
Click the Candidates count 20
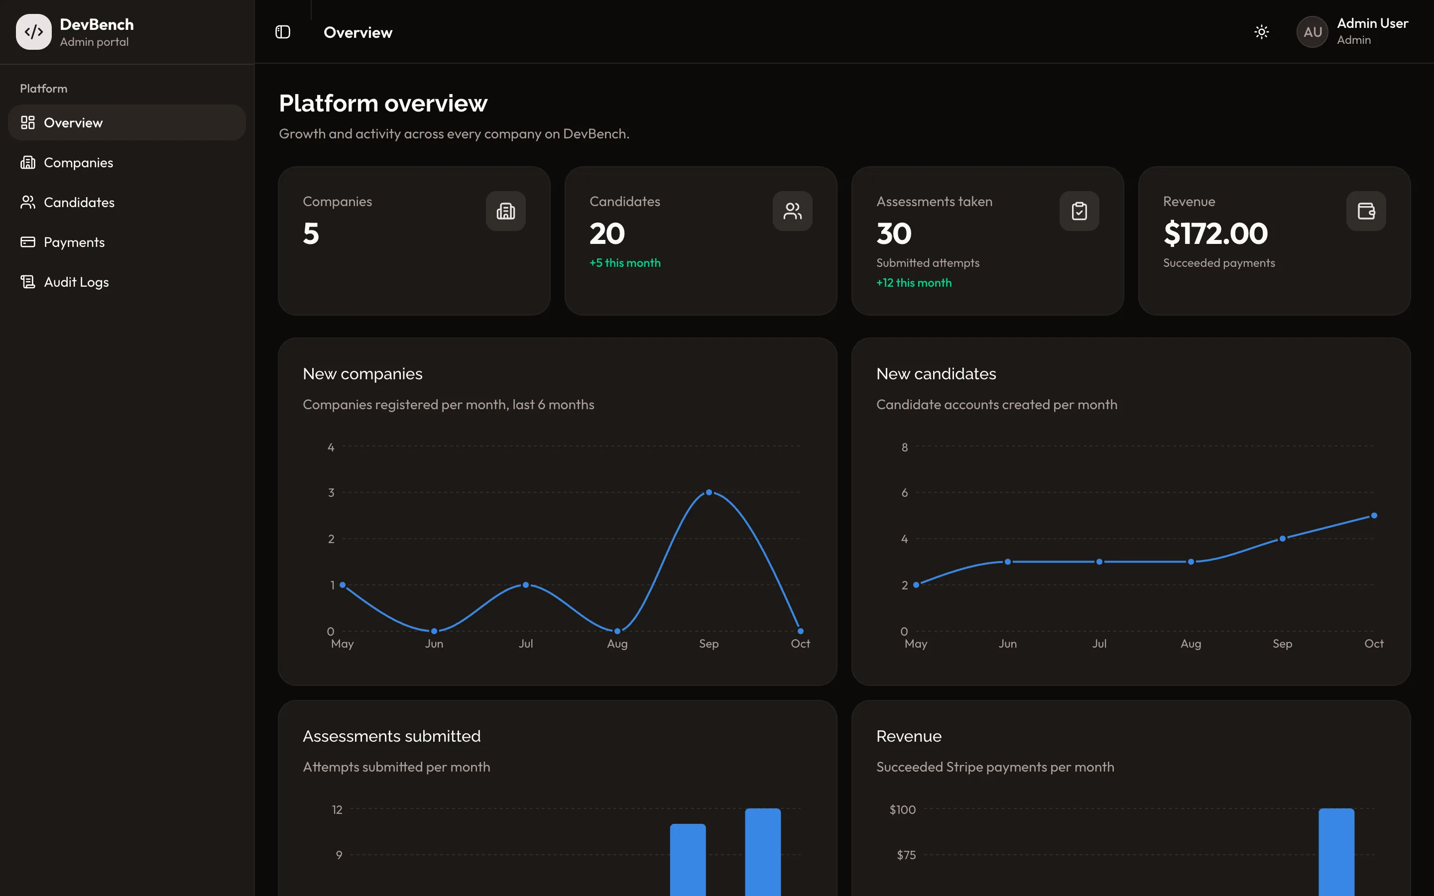[607, 233]
